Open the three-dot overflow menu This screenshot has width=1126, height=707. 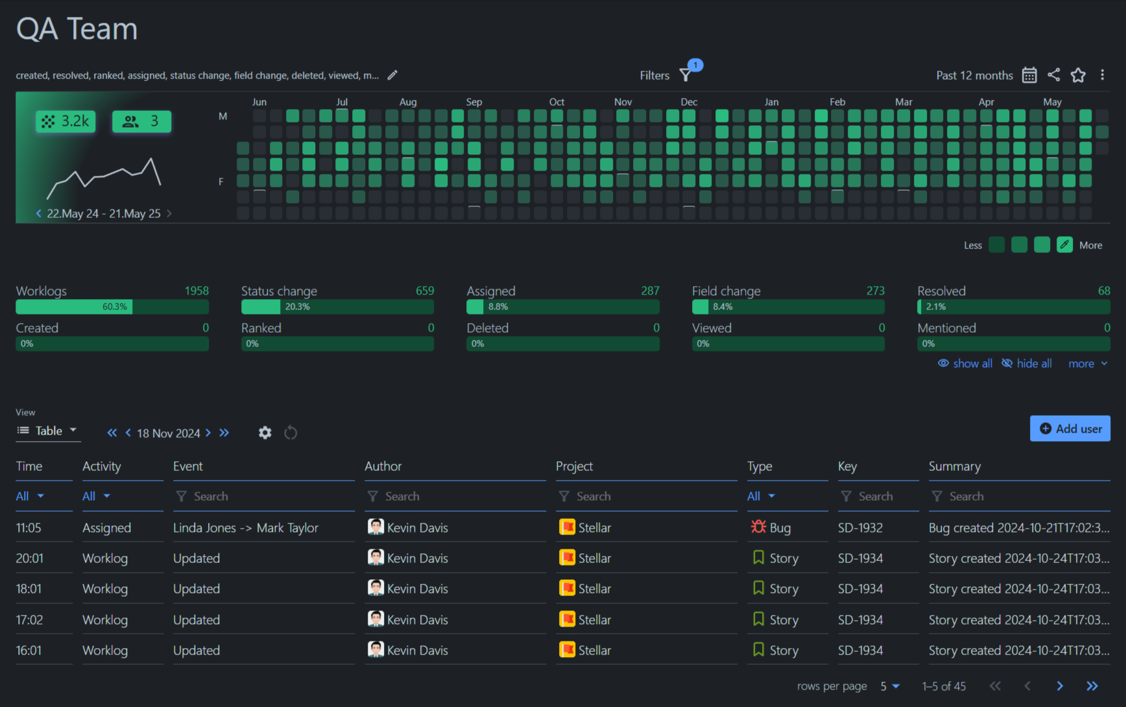tap(1103, 75)
